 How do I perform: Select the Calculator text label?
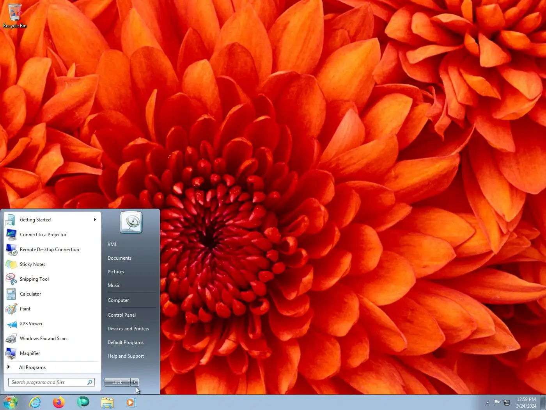click(x=30, y=294)
